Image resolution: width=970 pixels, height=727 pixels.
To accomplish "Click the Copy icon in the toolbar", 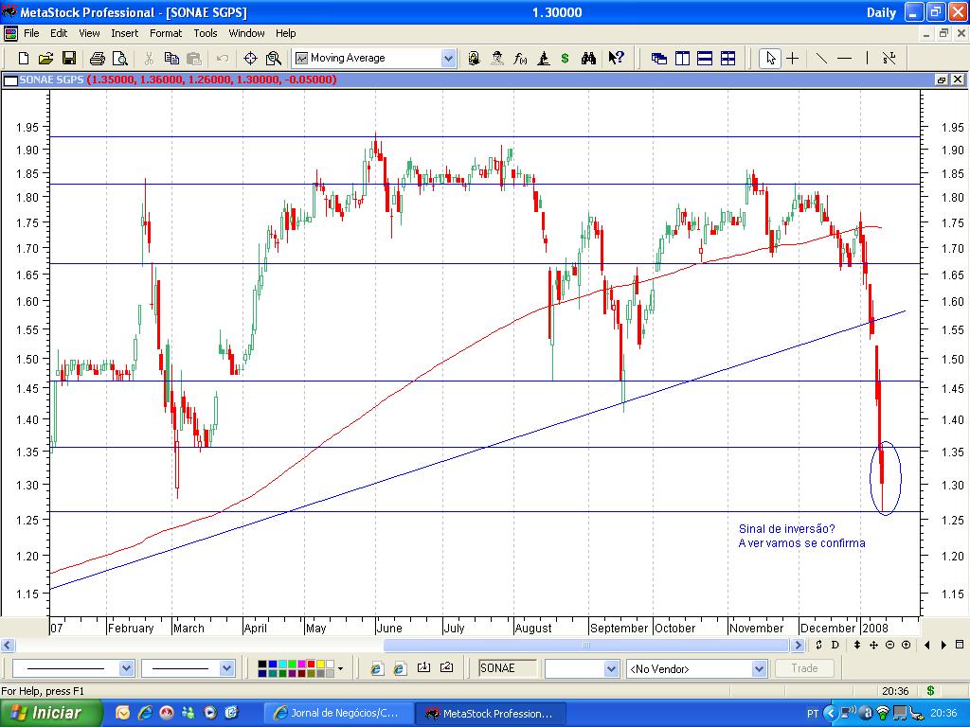I will [171, 58].
